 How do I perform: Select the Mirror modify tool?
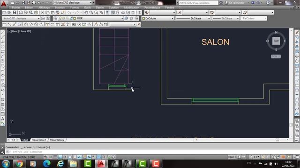pos(297,42)
